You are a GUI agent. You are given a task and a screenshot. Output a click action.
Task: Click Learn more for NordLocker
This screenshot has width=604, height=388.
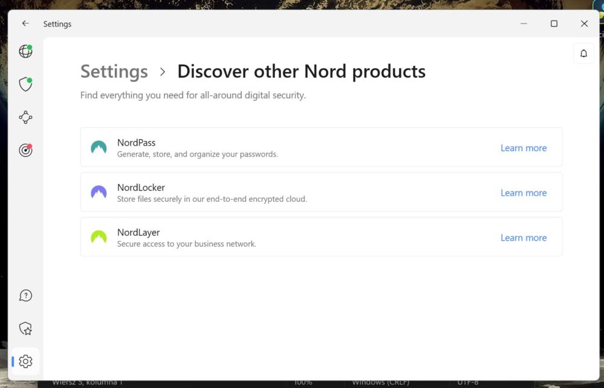[524, 193]
